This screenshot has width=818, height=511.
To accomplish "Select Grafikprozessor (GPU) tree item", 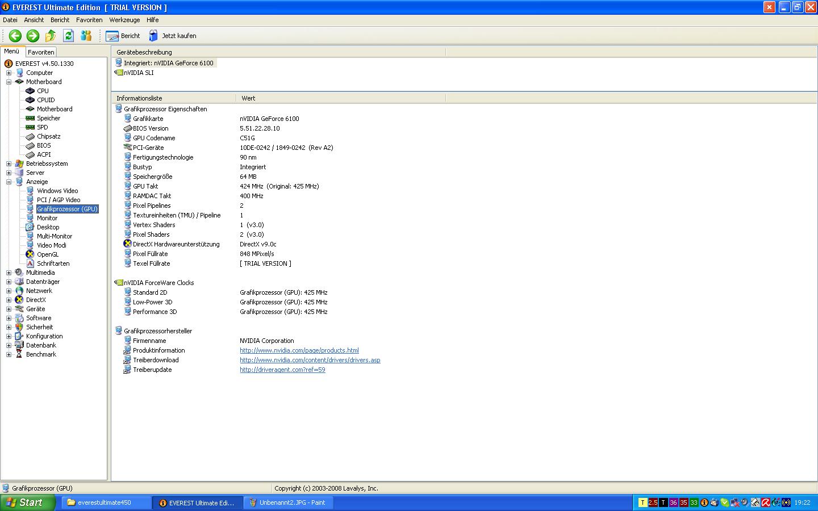I will pos(68,209).
